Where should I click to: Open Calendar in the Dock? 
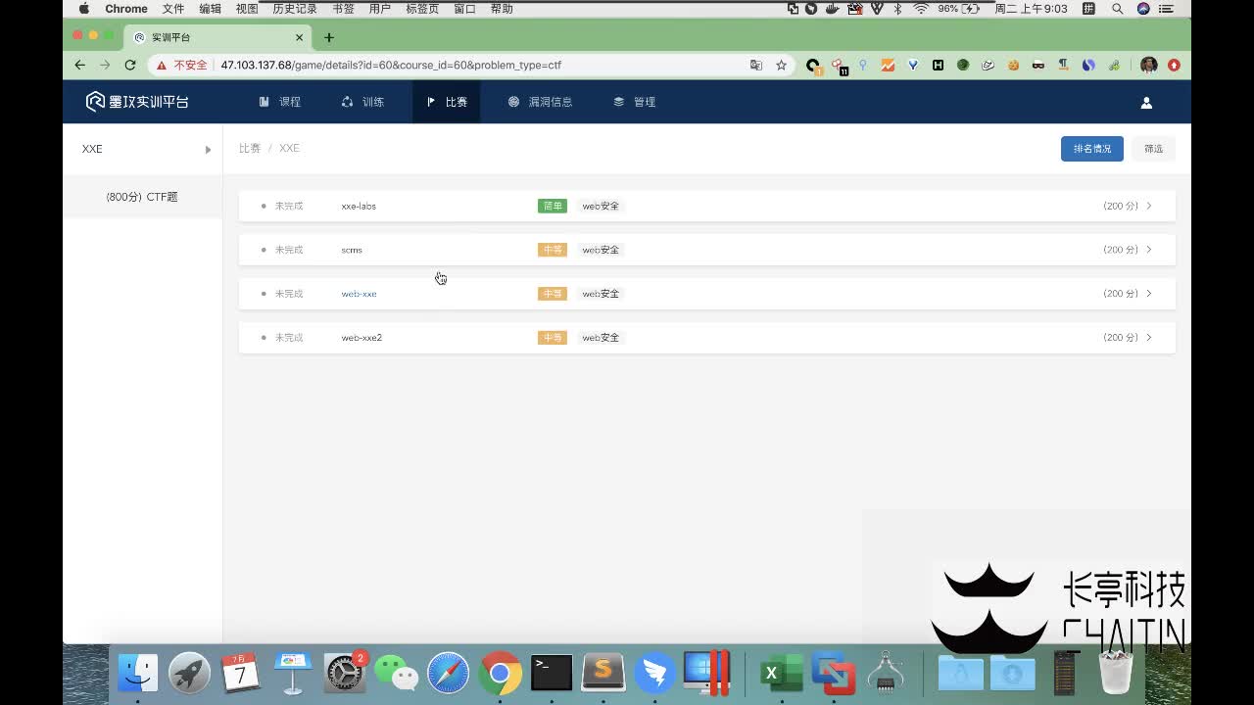point(241,674)
